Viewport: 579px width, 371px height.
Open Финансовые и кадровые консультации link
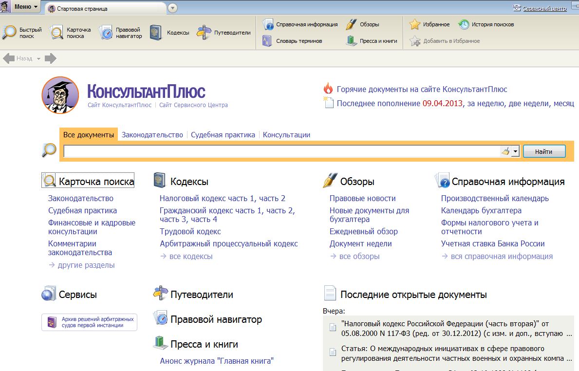(92, 227)
